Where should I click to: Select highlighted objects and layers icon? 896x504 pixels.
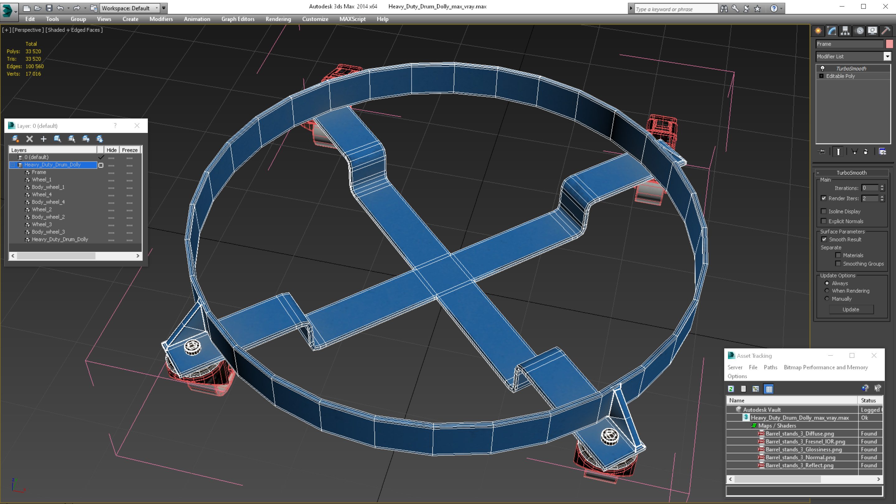coord(57,139)
